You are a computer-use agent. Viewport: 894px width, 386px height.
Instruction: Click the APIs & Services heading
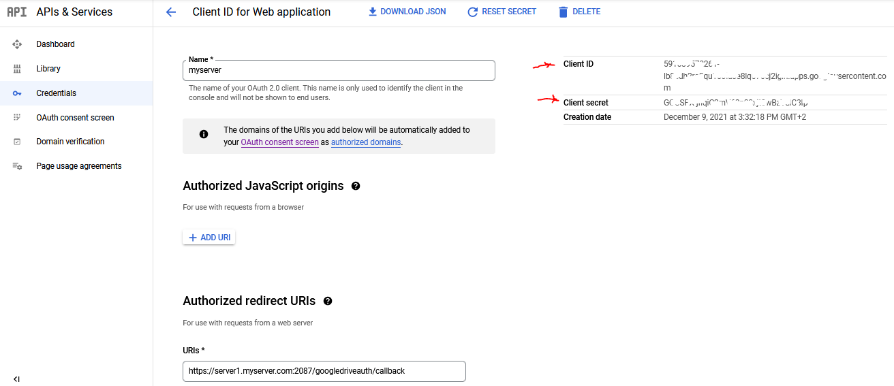[x=73, y=12]
